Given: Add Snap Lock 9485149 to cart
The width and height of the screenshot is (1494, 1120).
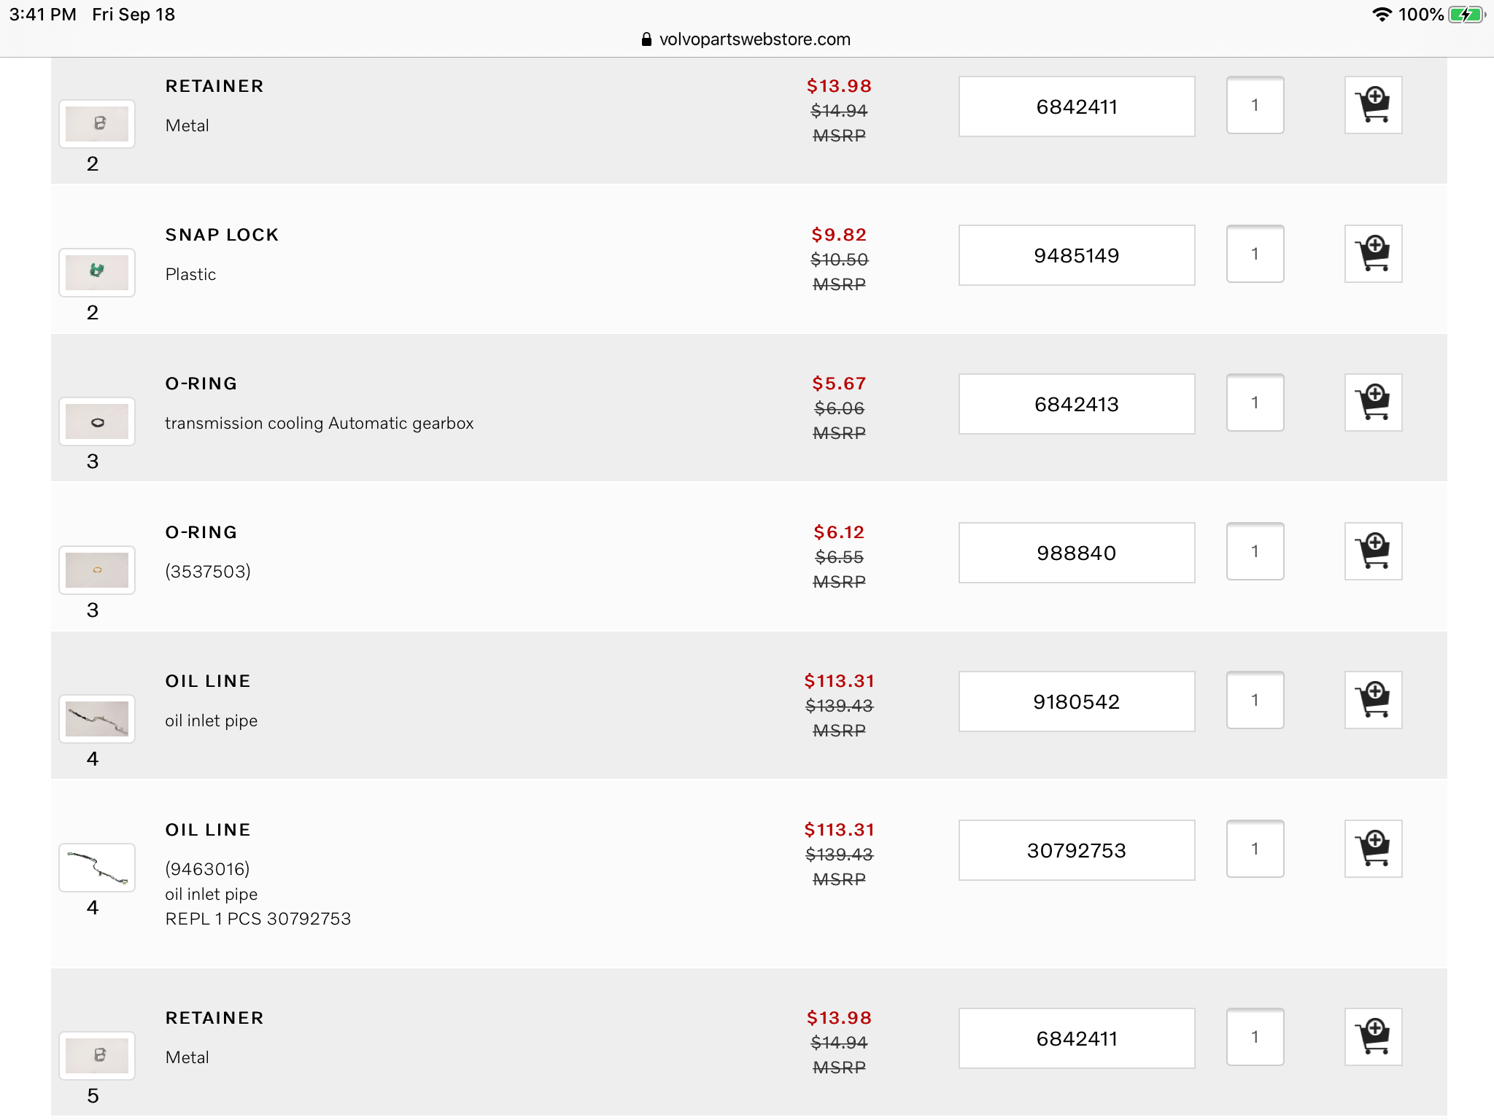Looking at the screenshot, I should [1373, 254].
